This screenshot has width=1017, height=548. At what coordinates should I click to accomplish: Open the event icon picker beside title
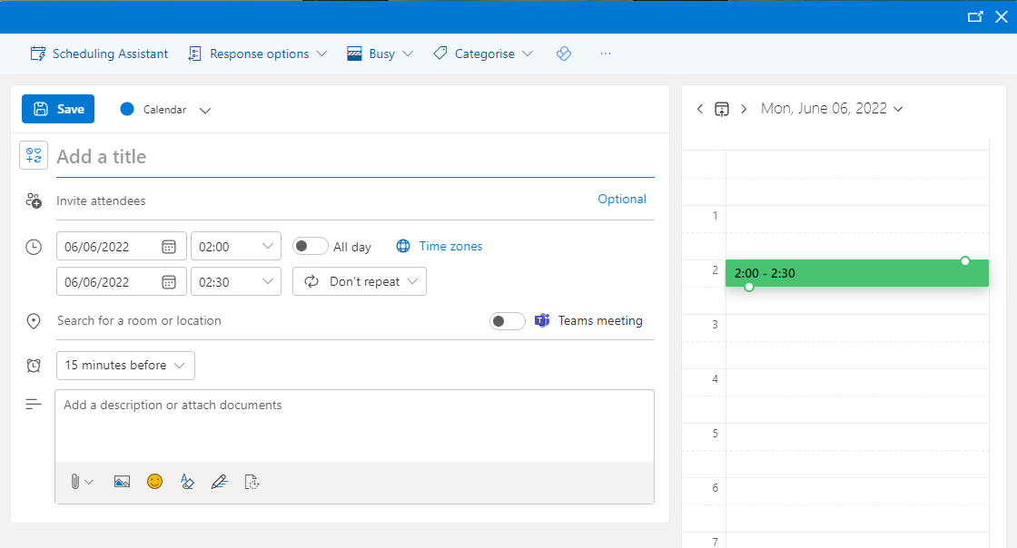[x=34, y=156]
